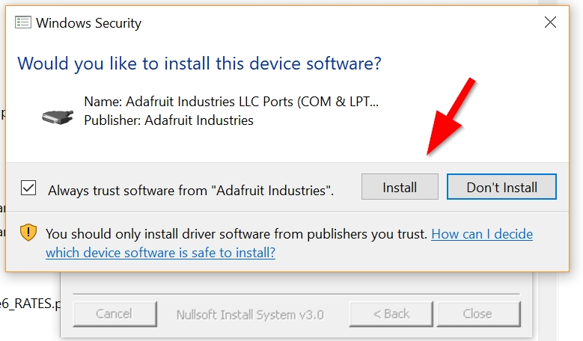Viewport: 583px width, 341px height.
Task: Click the installer's Close button
Action: click(x=477, y=314)
